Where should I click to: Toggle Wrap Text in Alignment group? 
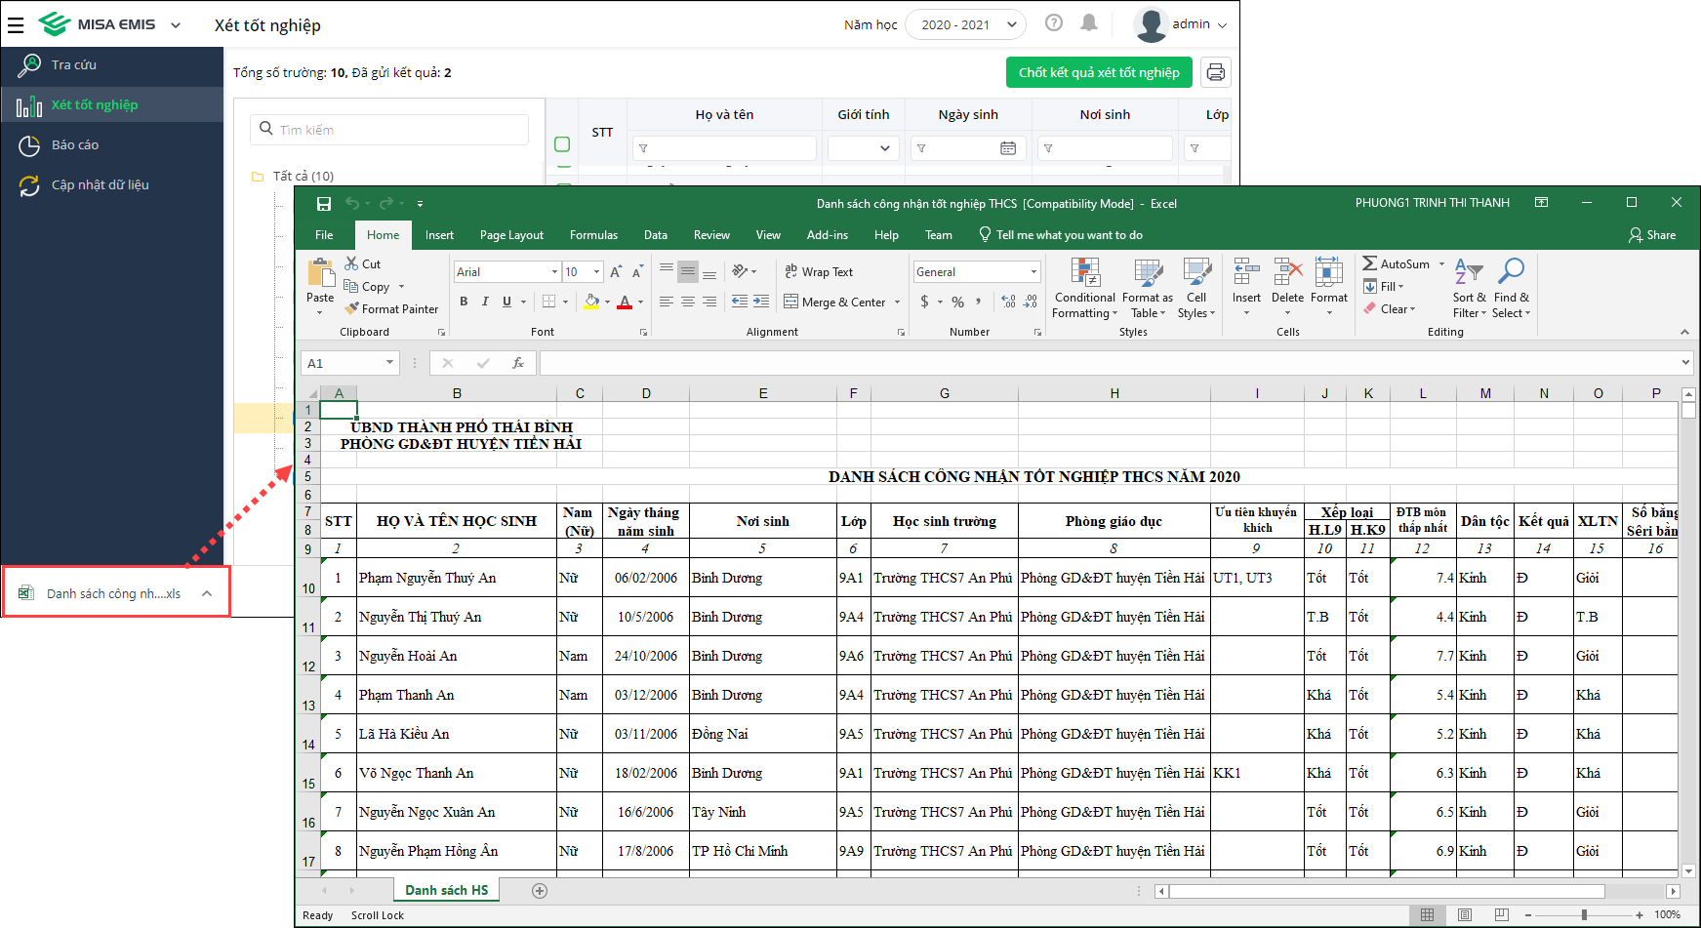coord(819,272)
